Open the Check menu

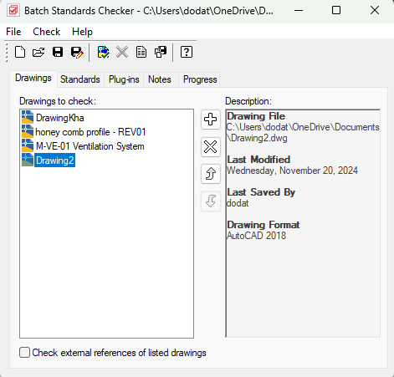[47, 32]
